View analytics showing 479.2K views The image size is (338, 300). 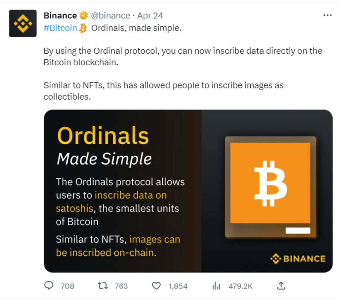click(x=216, y=286)
